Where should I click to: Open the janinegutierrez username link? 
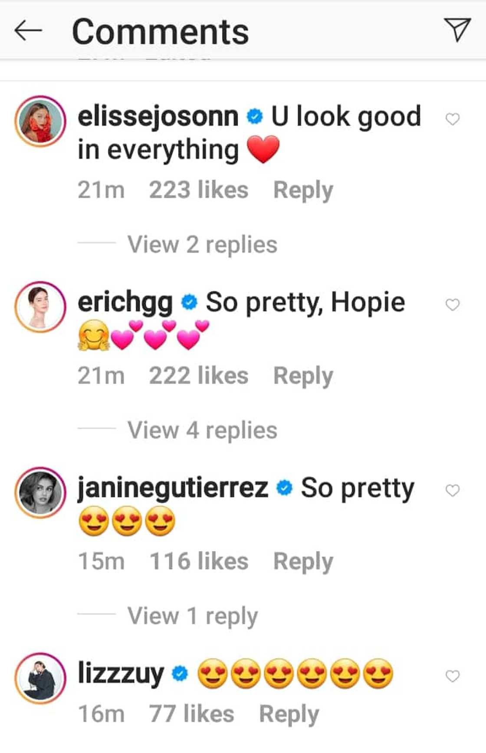coord(173,488)
